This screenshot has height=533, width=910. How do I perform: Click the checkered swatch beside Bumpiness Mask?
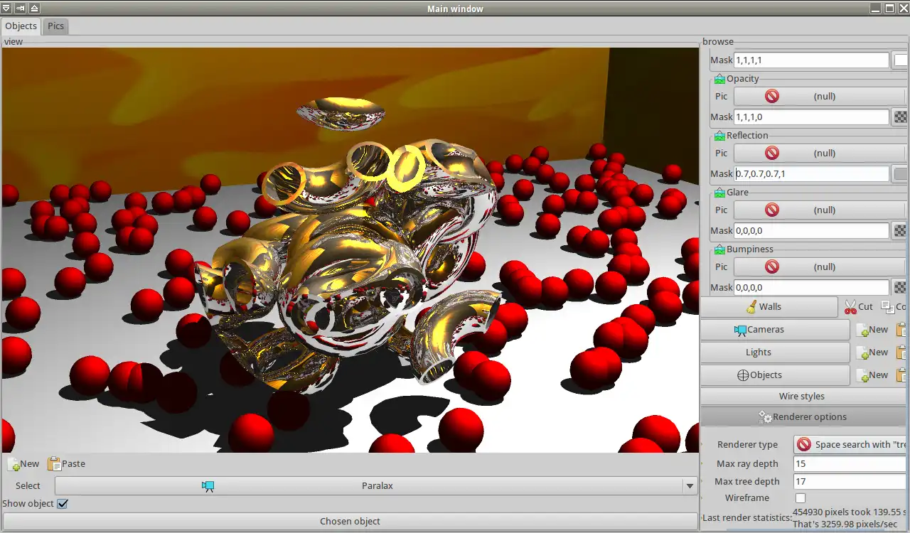point(900,288)
